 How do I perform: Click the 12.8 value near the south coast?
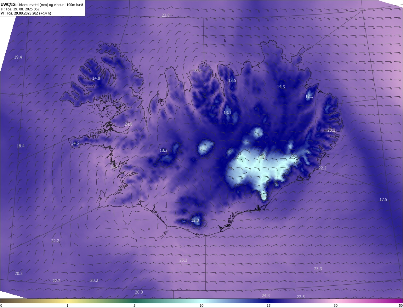point(195,220)
